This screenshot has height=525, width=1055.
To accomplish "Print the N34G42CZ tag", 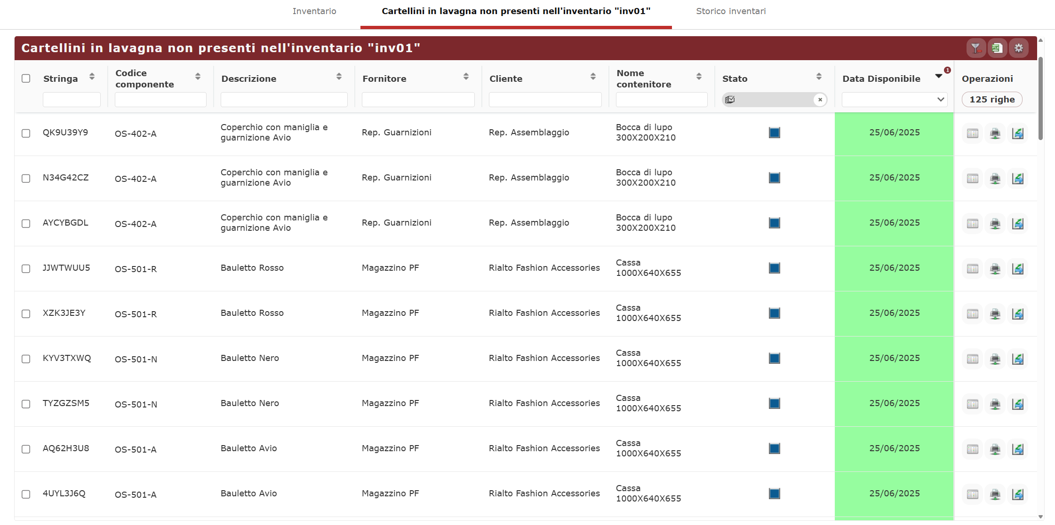I will (x=995, y=179).
